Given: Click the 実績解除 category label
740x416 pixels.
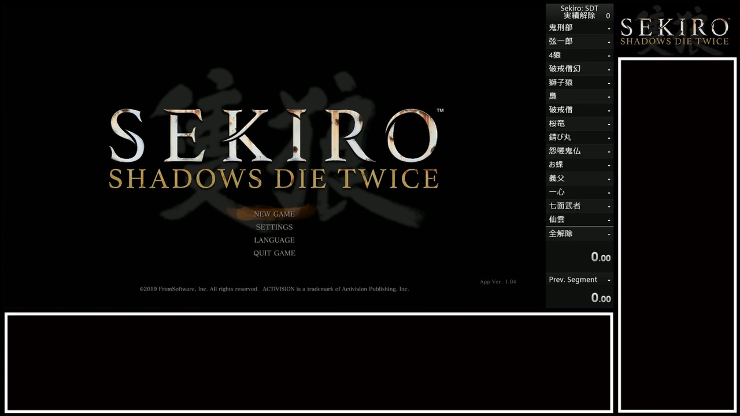Looking at the screenshot, I should coord(579,16).
